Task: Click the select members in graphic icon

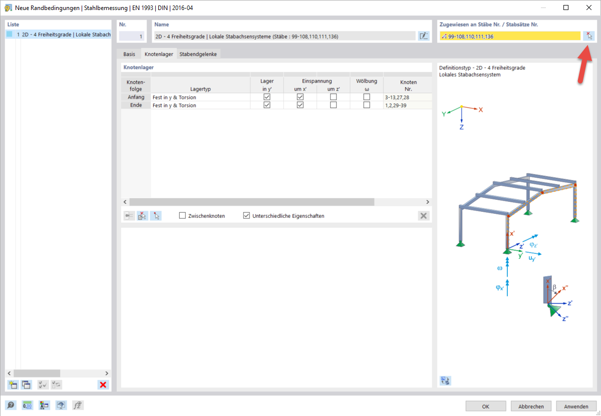Action: tap(589, 36)
